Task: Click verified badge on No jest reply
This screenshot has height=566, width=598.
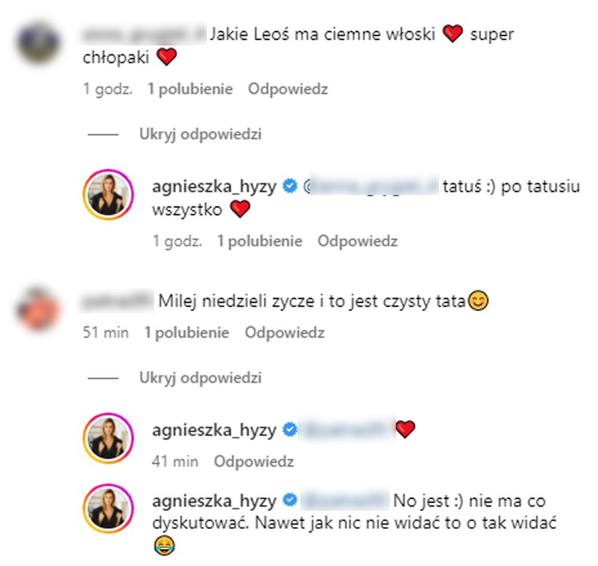Action: tap(290, 500)
